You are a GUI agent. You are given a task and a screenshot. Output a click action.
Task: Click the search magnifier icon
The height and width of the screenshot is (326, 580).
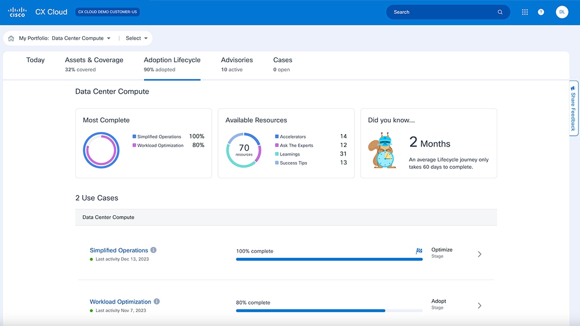pyautogui.click(x=500, y=12)
